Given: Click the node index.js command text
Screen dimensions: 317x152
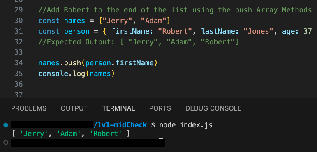Looking at the screenshot, I should (x=186, y=125).
